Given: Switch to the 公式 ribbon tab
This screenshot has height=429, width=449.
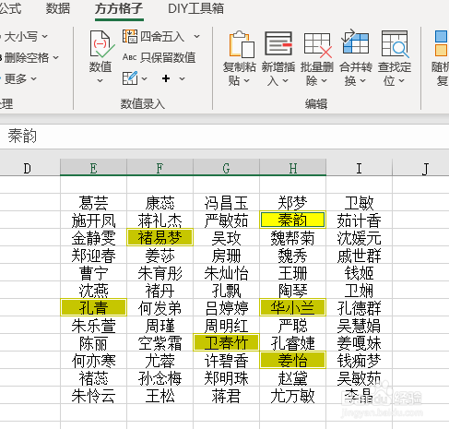Looking at the screenshot, I should pyautogui.click(x=10, y=8).
